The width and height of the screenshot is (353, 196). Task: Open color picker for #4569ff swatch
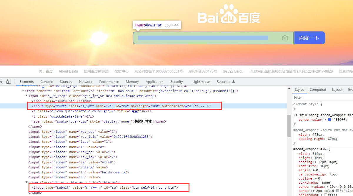[x=329, y=120]
